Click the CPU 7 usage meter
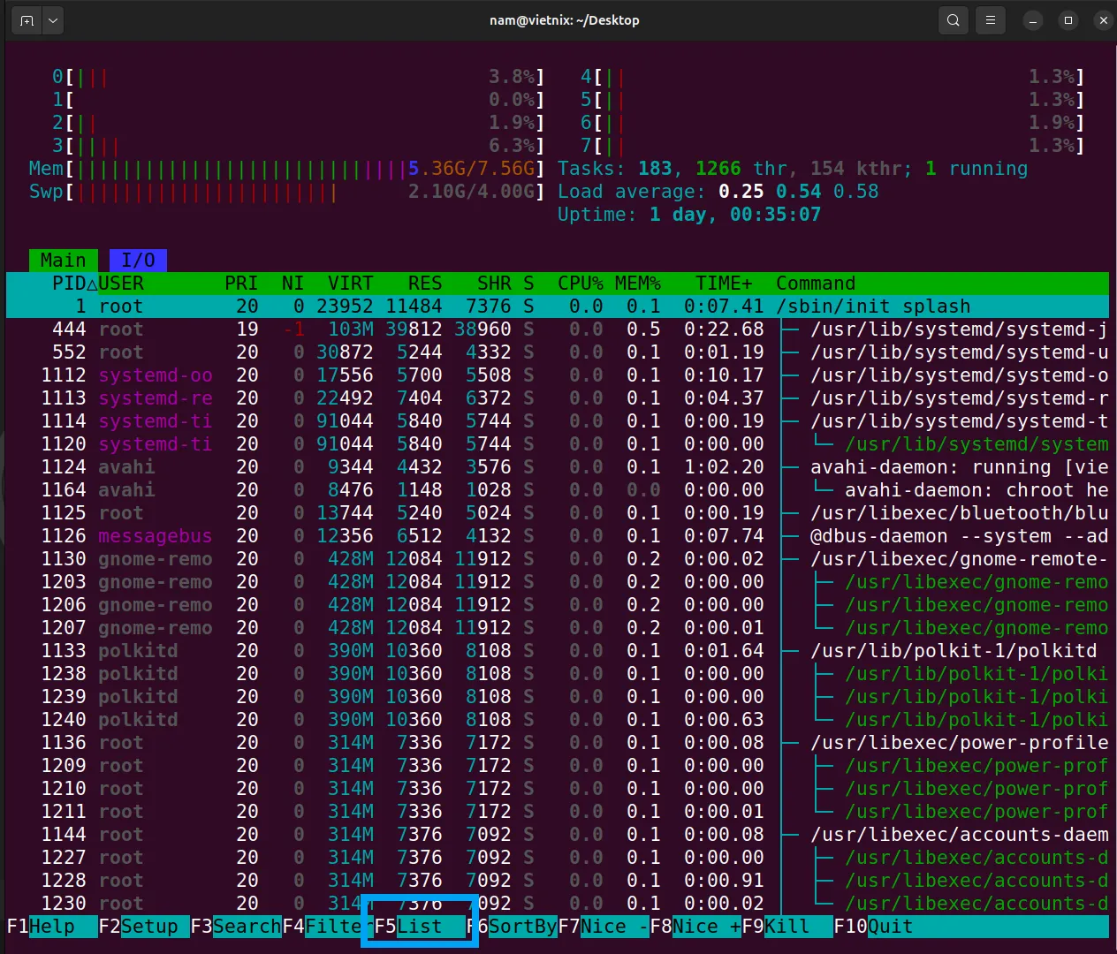 (x=832, y=146)
